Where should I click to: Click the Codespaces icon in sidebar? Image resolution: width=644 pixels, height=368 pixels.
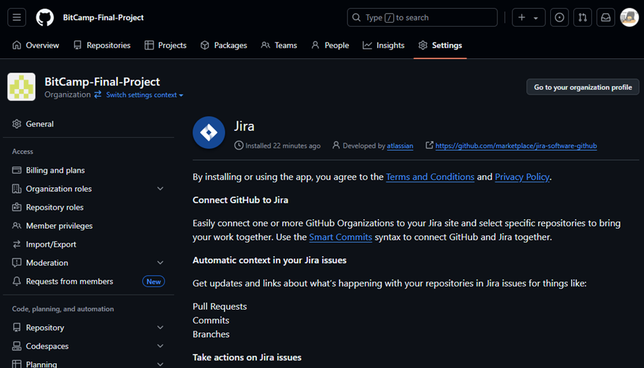[x=16, y=346]
